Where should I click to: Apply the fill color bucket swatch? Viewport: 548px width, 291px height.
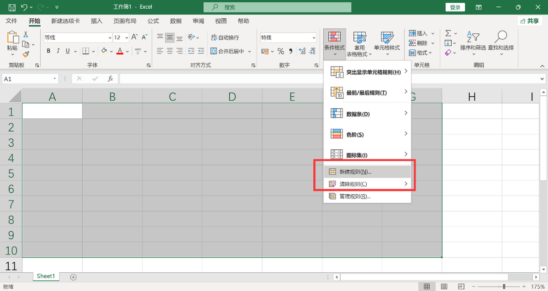pos(104,51)
